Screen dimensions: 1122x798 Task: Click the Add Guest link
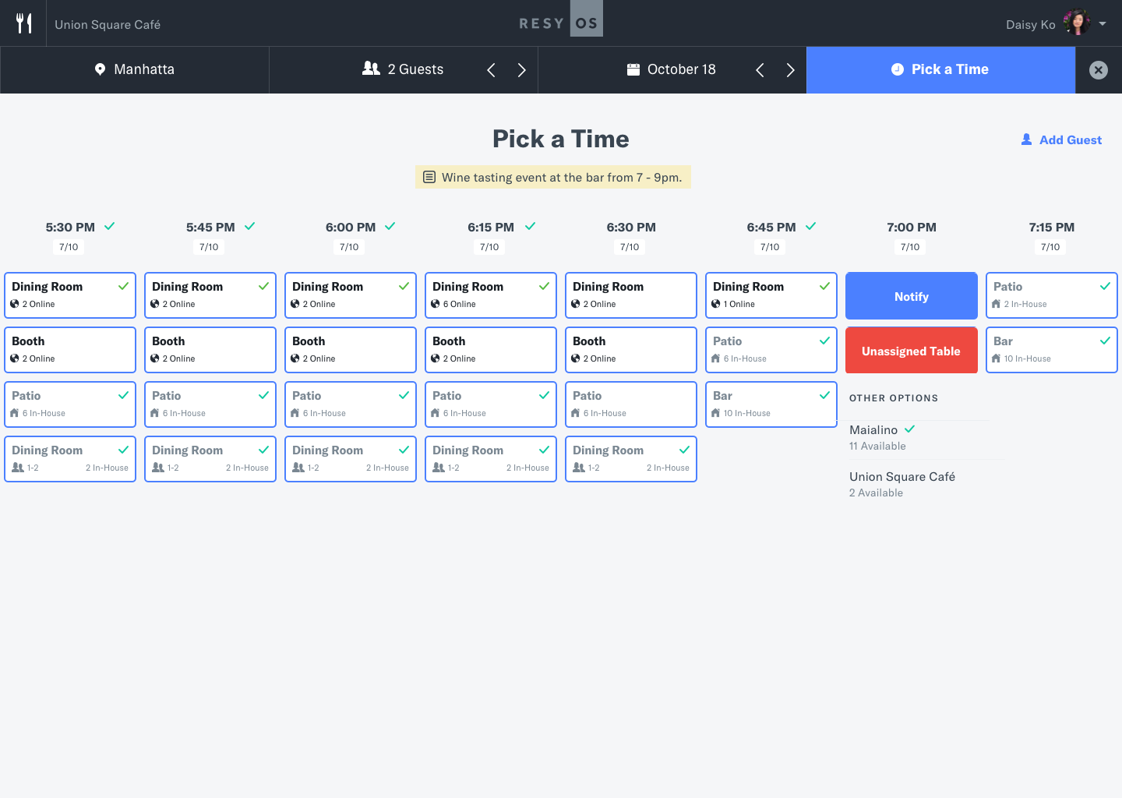click(1061, 140)
